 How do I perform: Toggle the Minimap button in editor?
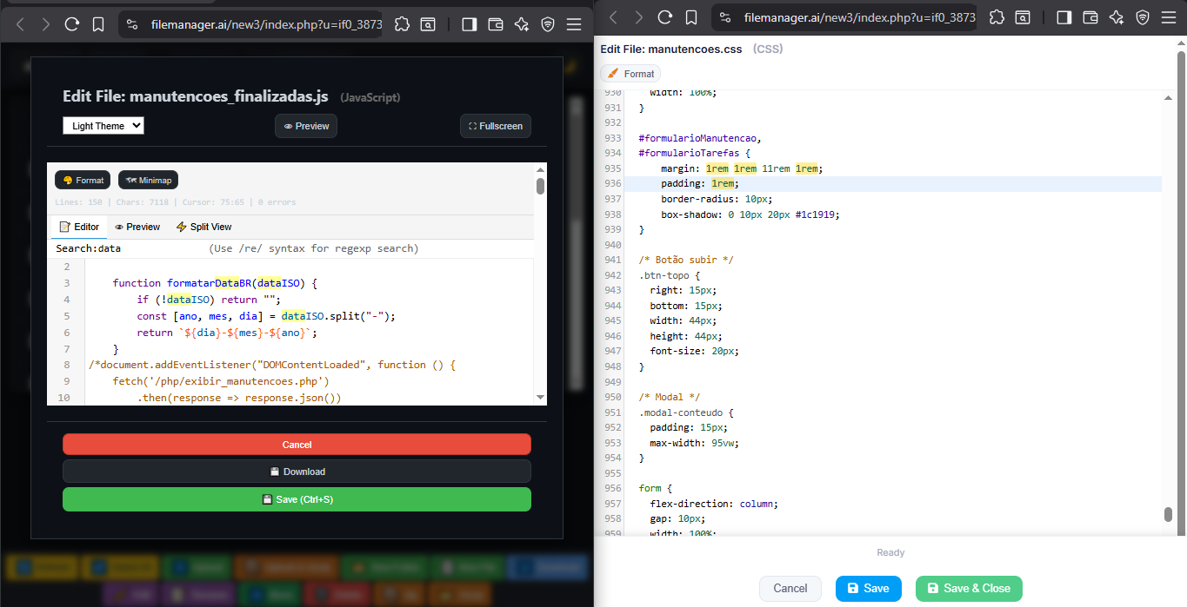coord(148,180)
